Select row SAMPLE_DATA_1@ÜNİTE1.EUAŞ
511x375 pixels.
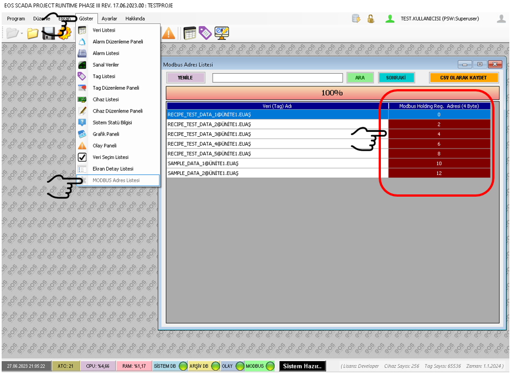[x=328, y=163]
